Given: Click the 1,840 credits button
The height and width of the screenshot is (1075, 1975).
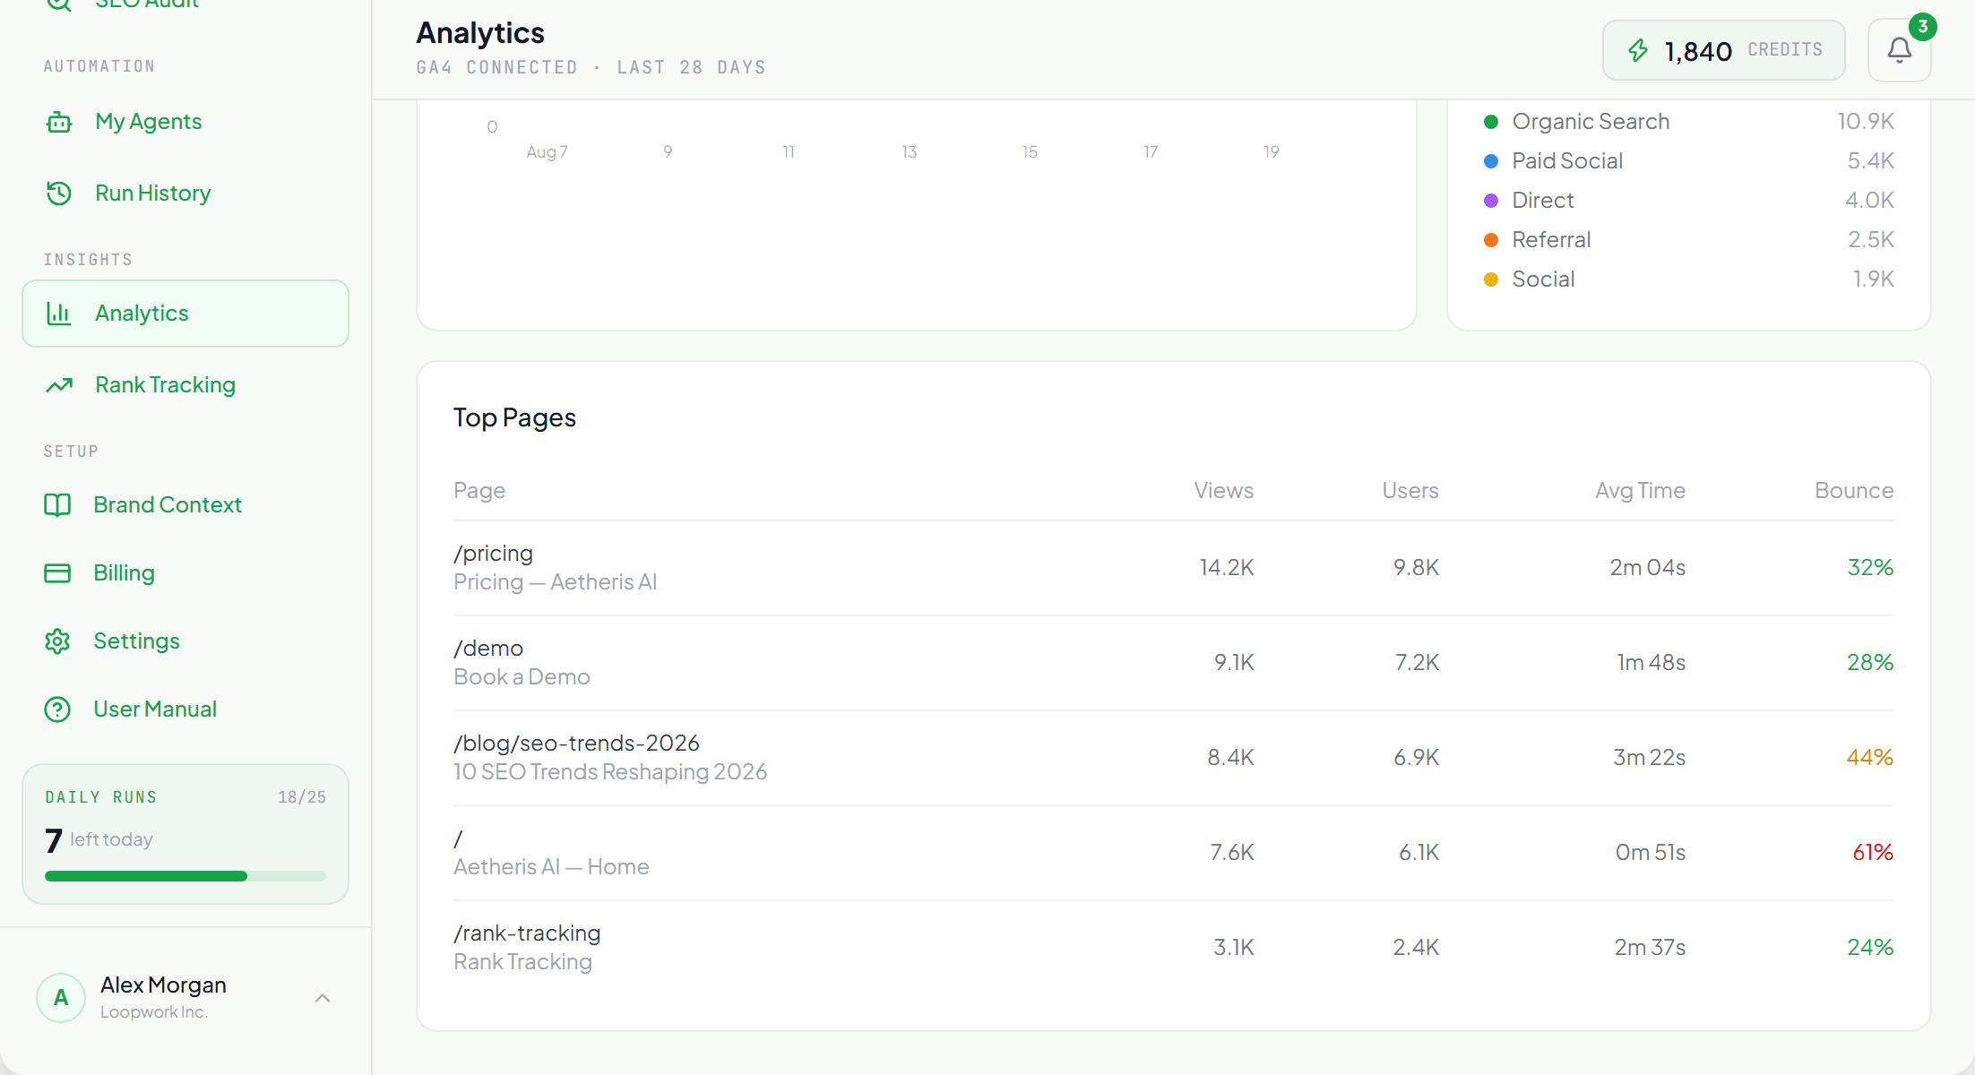Looking at the screenshot, I should 1723,50.
